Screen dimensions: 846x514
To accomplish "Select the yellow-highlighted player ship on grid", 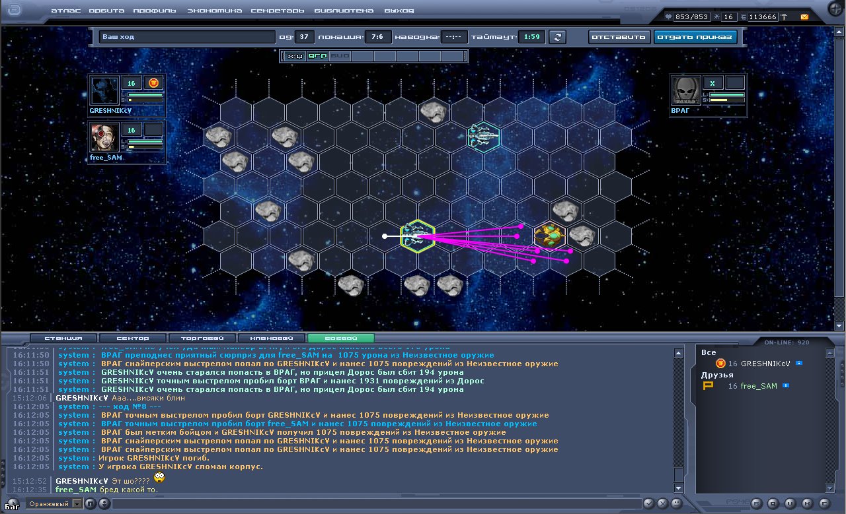I will point(417,236).
